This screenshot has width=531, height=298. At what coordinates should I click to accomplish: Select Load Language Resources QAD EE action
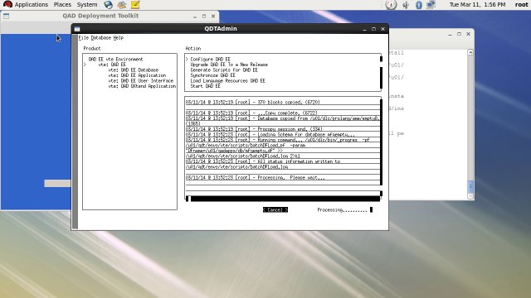tap(227, 81)
